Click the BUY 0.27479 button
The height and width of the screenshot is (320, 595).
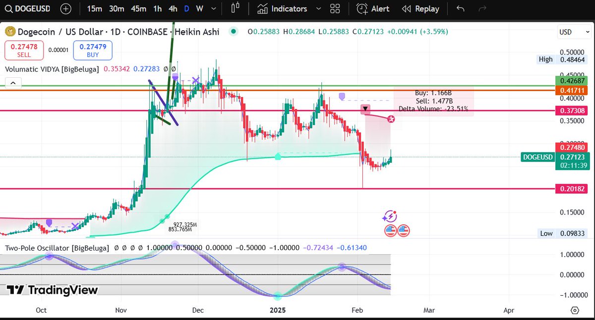click(93, 51)
